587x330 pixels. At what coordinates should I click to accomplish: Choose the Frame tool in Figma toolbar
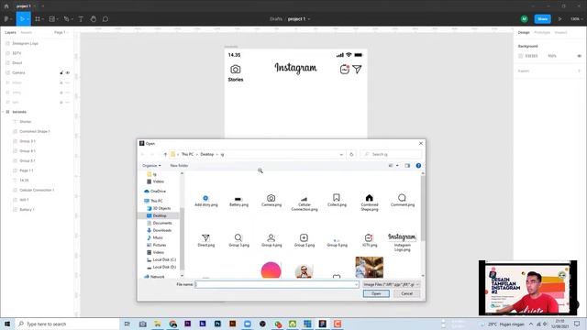pyautogui.click(x=38, y=18)
